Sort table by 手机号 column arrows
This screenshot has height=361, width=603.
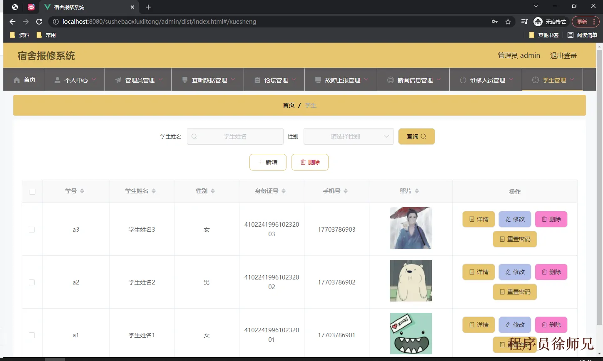coord(346,191)
